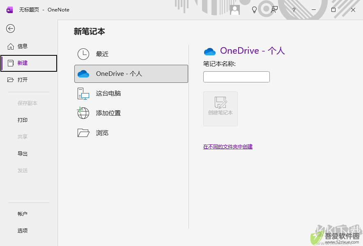Minimize the OneNote window
Viewport: 363px width, 246px height.
click(x=314, y=10)
